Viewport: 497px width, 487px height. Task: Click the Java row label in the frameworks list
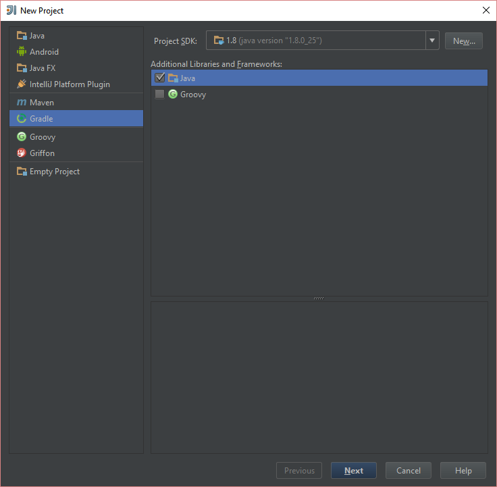[188, 78]
